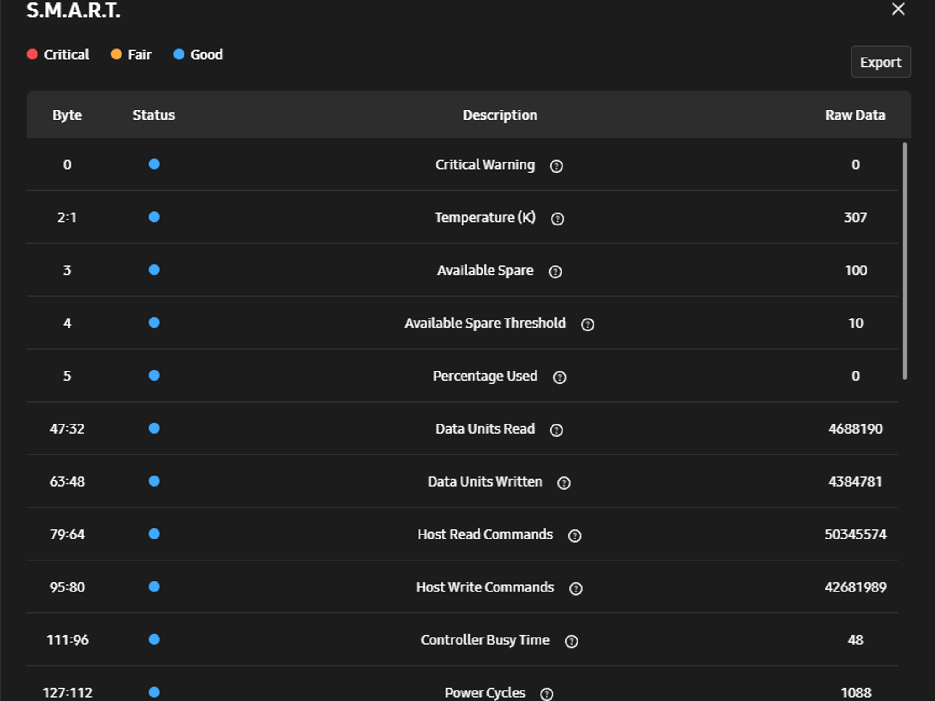935x701 pixels.
Task: Click byte value 111:96
Action: [x=67, y=640]
